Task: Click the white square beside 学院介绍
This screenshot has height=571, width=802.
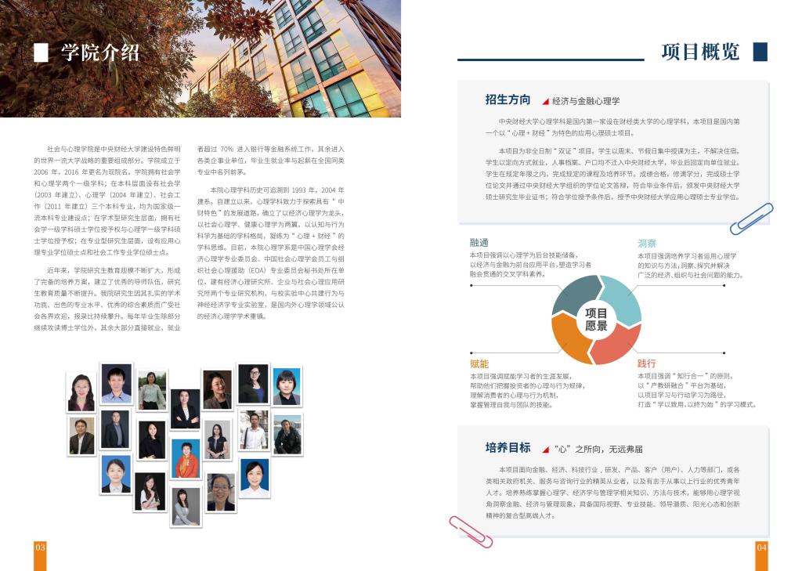Action: coord(42,52)
